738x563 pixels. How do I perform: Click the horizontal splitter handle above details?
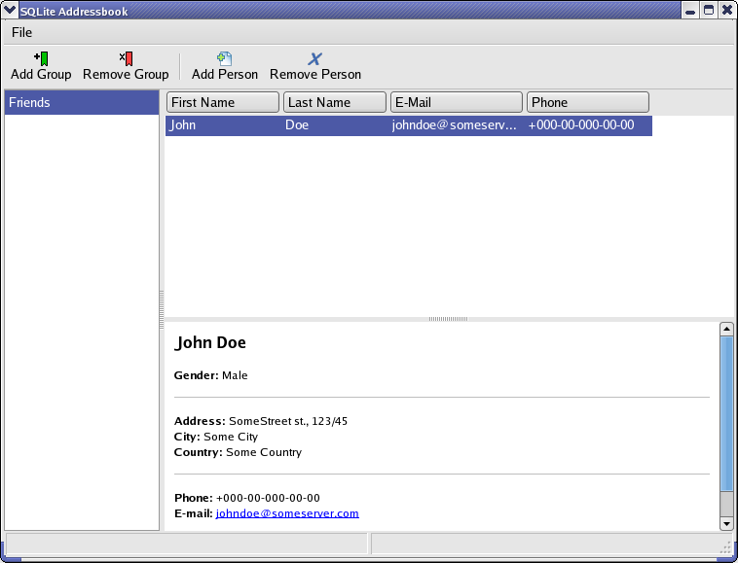coord(449,319)
